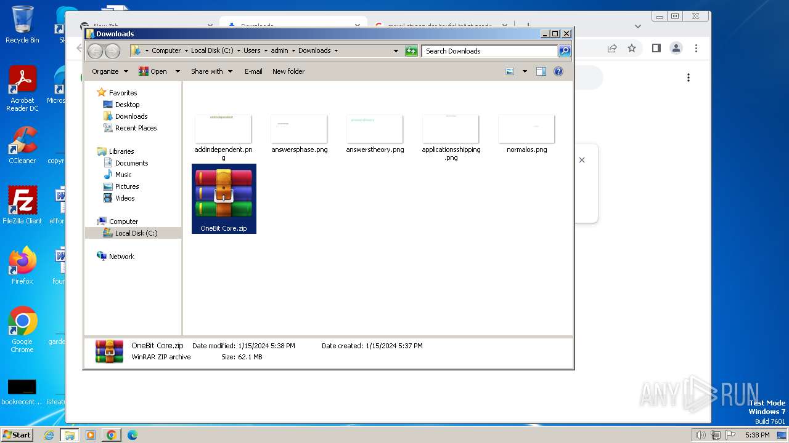Screen dimensions: 789x443
Task: Click the Open toolbar button
Action: 153,71
